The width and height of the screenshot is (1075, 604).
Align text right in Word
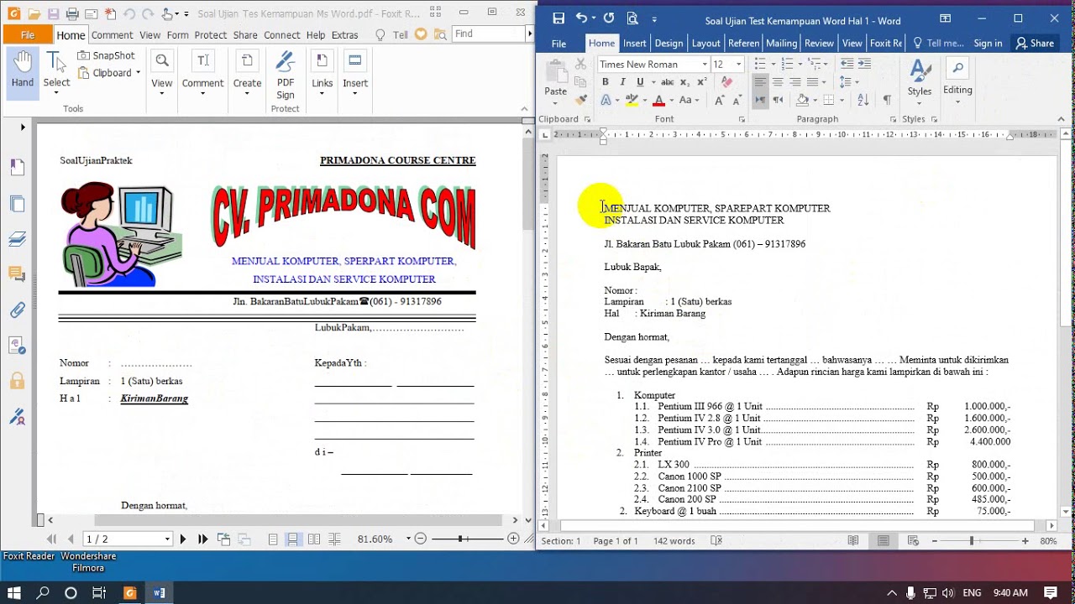click(795, 82)
